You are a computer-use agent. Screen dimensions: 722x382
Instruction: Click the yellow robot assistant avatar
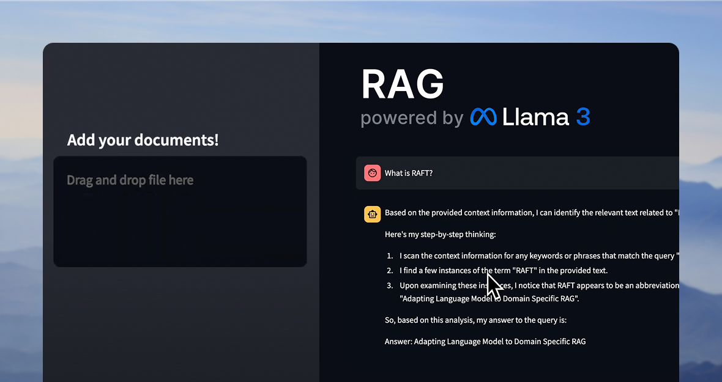tap(372, 213)
